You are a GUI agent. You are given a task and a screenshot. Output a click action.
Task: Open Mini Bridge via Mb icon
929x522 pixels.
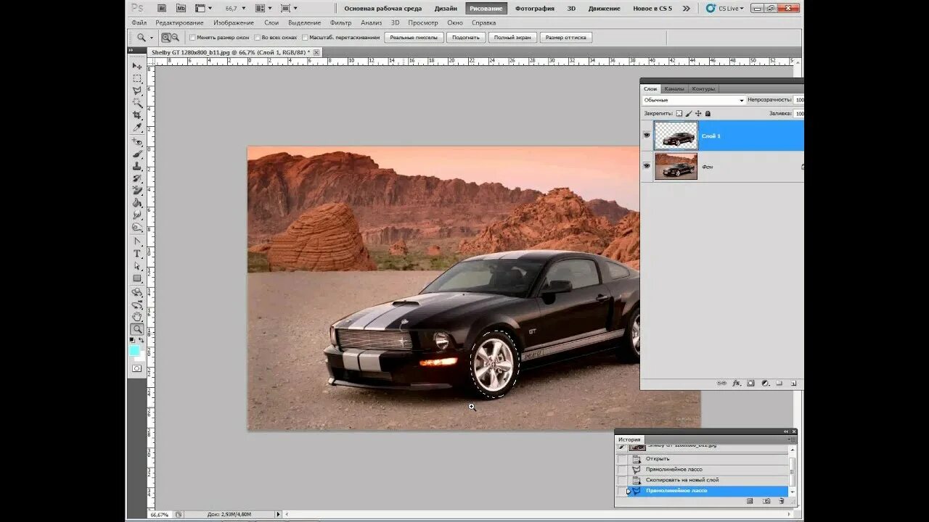pyautogui.click(x=181, y=8)
